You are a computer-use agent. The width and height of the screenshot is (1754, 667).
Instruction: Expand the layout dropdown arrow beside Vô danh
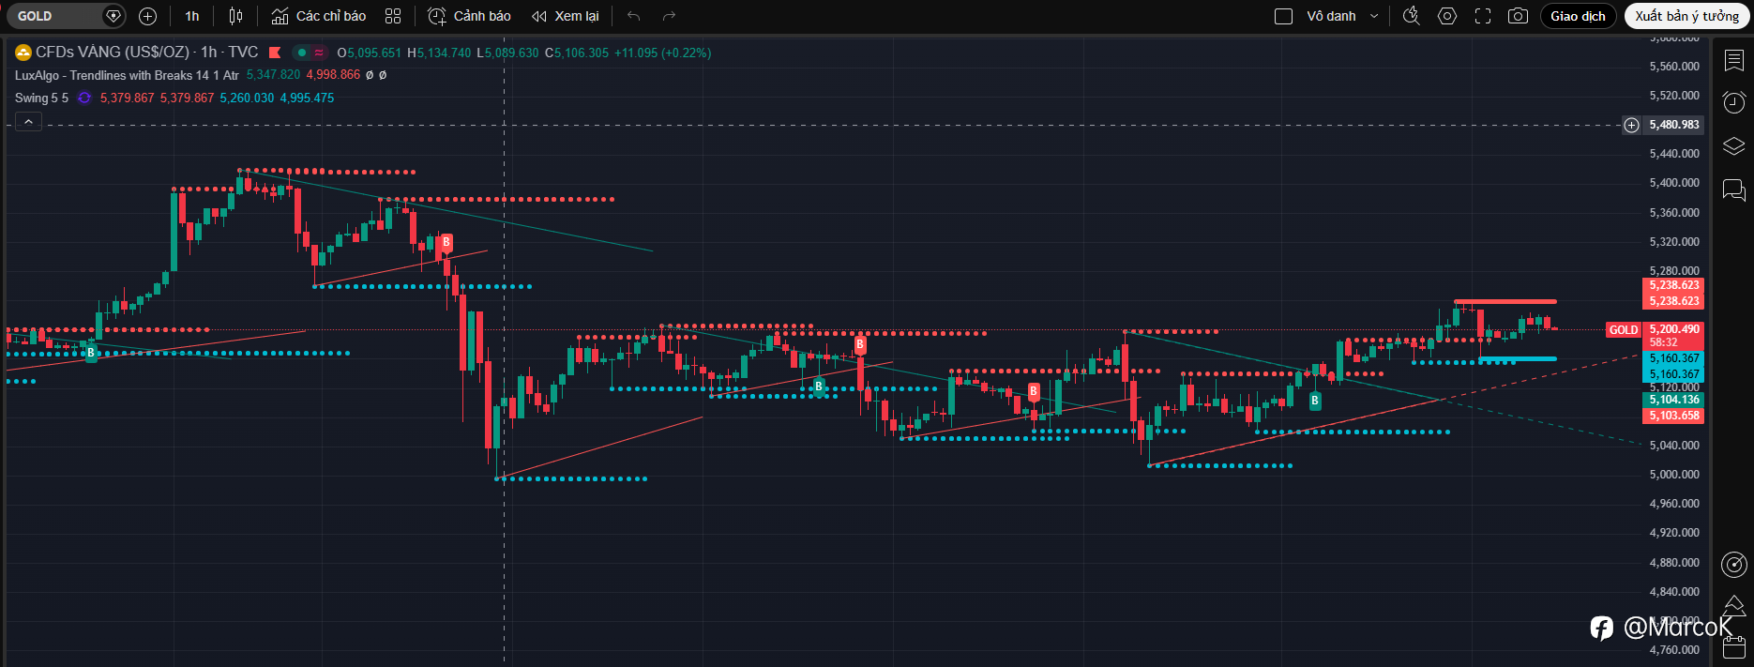tap(1374, 16)
